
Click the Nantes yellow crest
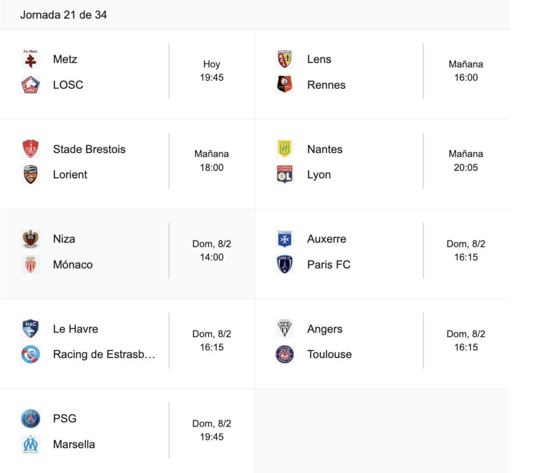(x=284, y=149)
